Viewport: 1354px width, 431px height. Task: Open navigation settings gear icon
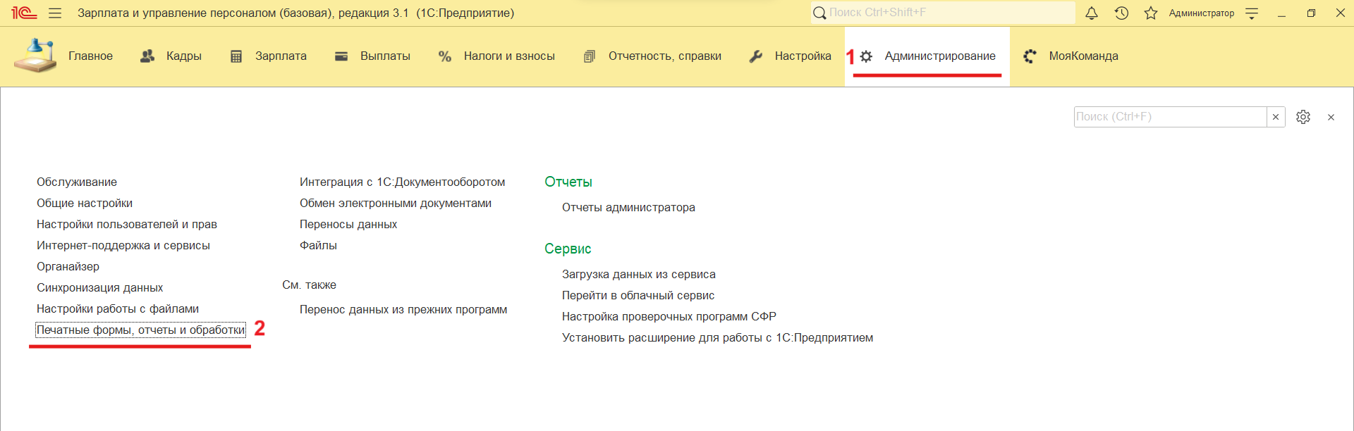point(1303,117)
